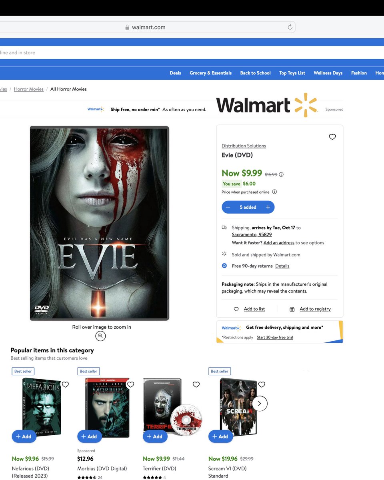Click the Evie DVD cover image
384x480 pixels.
[x=100, y=223]
